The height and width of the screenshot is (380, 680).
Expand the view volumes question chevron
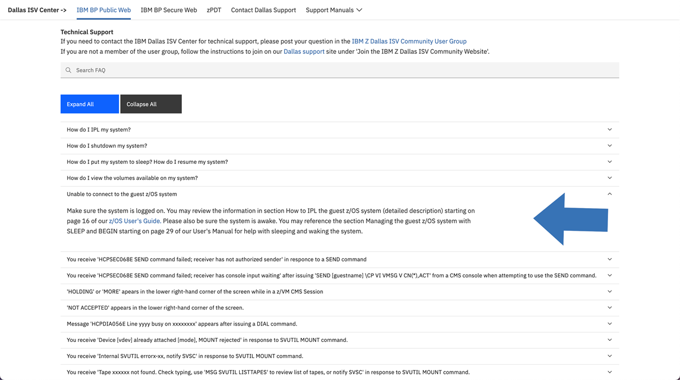click(610, 178)
